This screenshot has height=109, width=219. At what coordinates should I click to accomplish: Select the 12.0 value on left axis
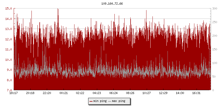[9, 39]
